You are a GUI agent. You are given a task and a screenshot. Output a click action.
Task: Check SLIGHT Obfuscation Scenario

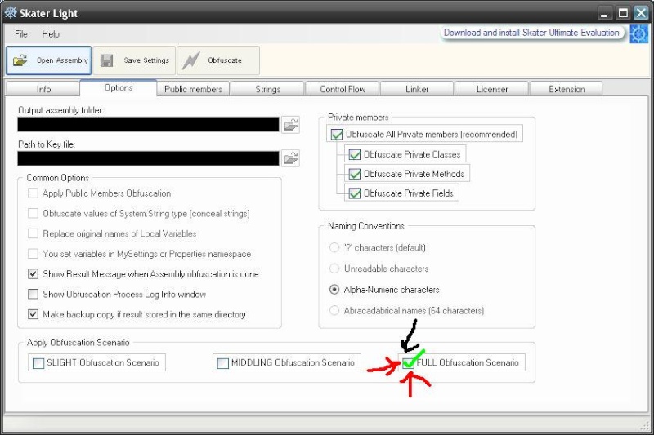coord(38,363)
